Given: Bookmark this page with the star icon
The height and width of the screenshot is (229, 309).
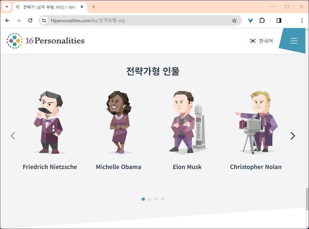Looking at the screenshot, I should click(x=234, y=20).
